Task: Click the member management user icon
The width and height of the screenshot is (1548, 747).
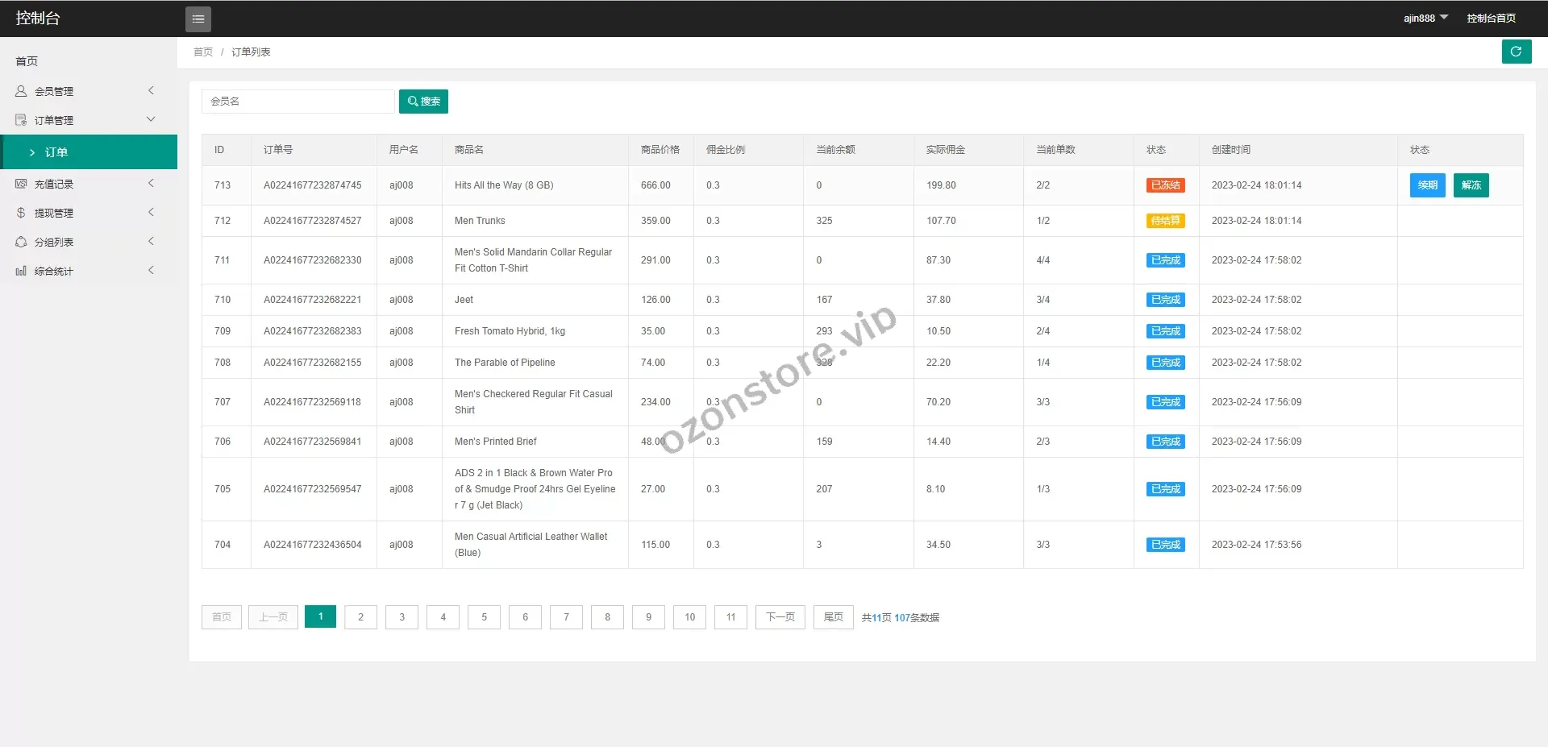Action: point(21,91)
